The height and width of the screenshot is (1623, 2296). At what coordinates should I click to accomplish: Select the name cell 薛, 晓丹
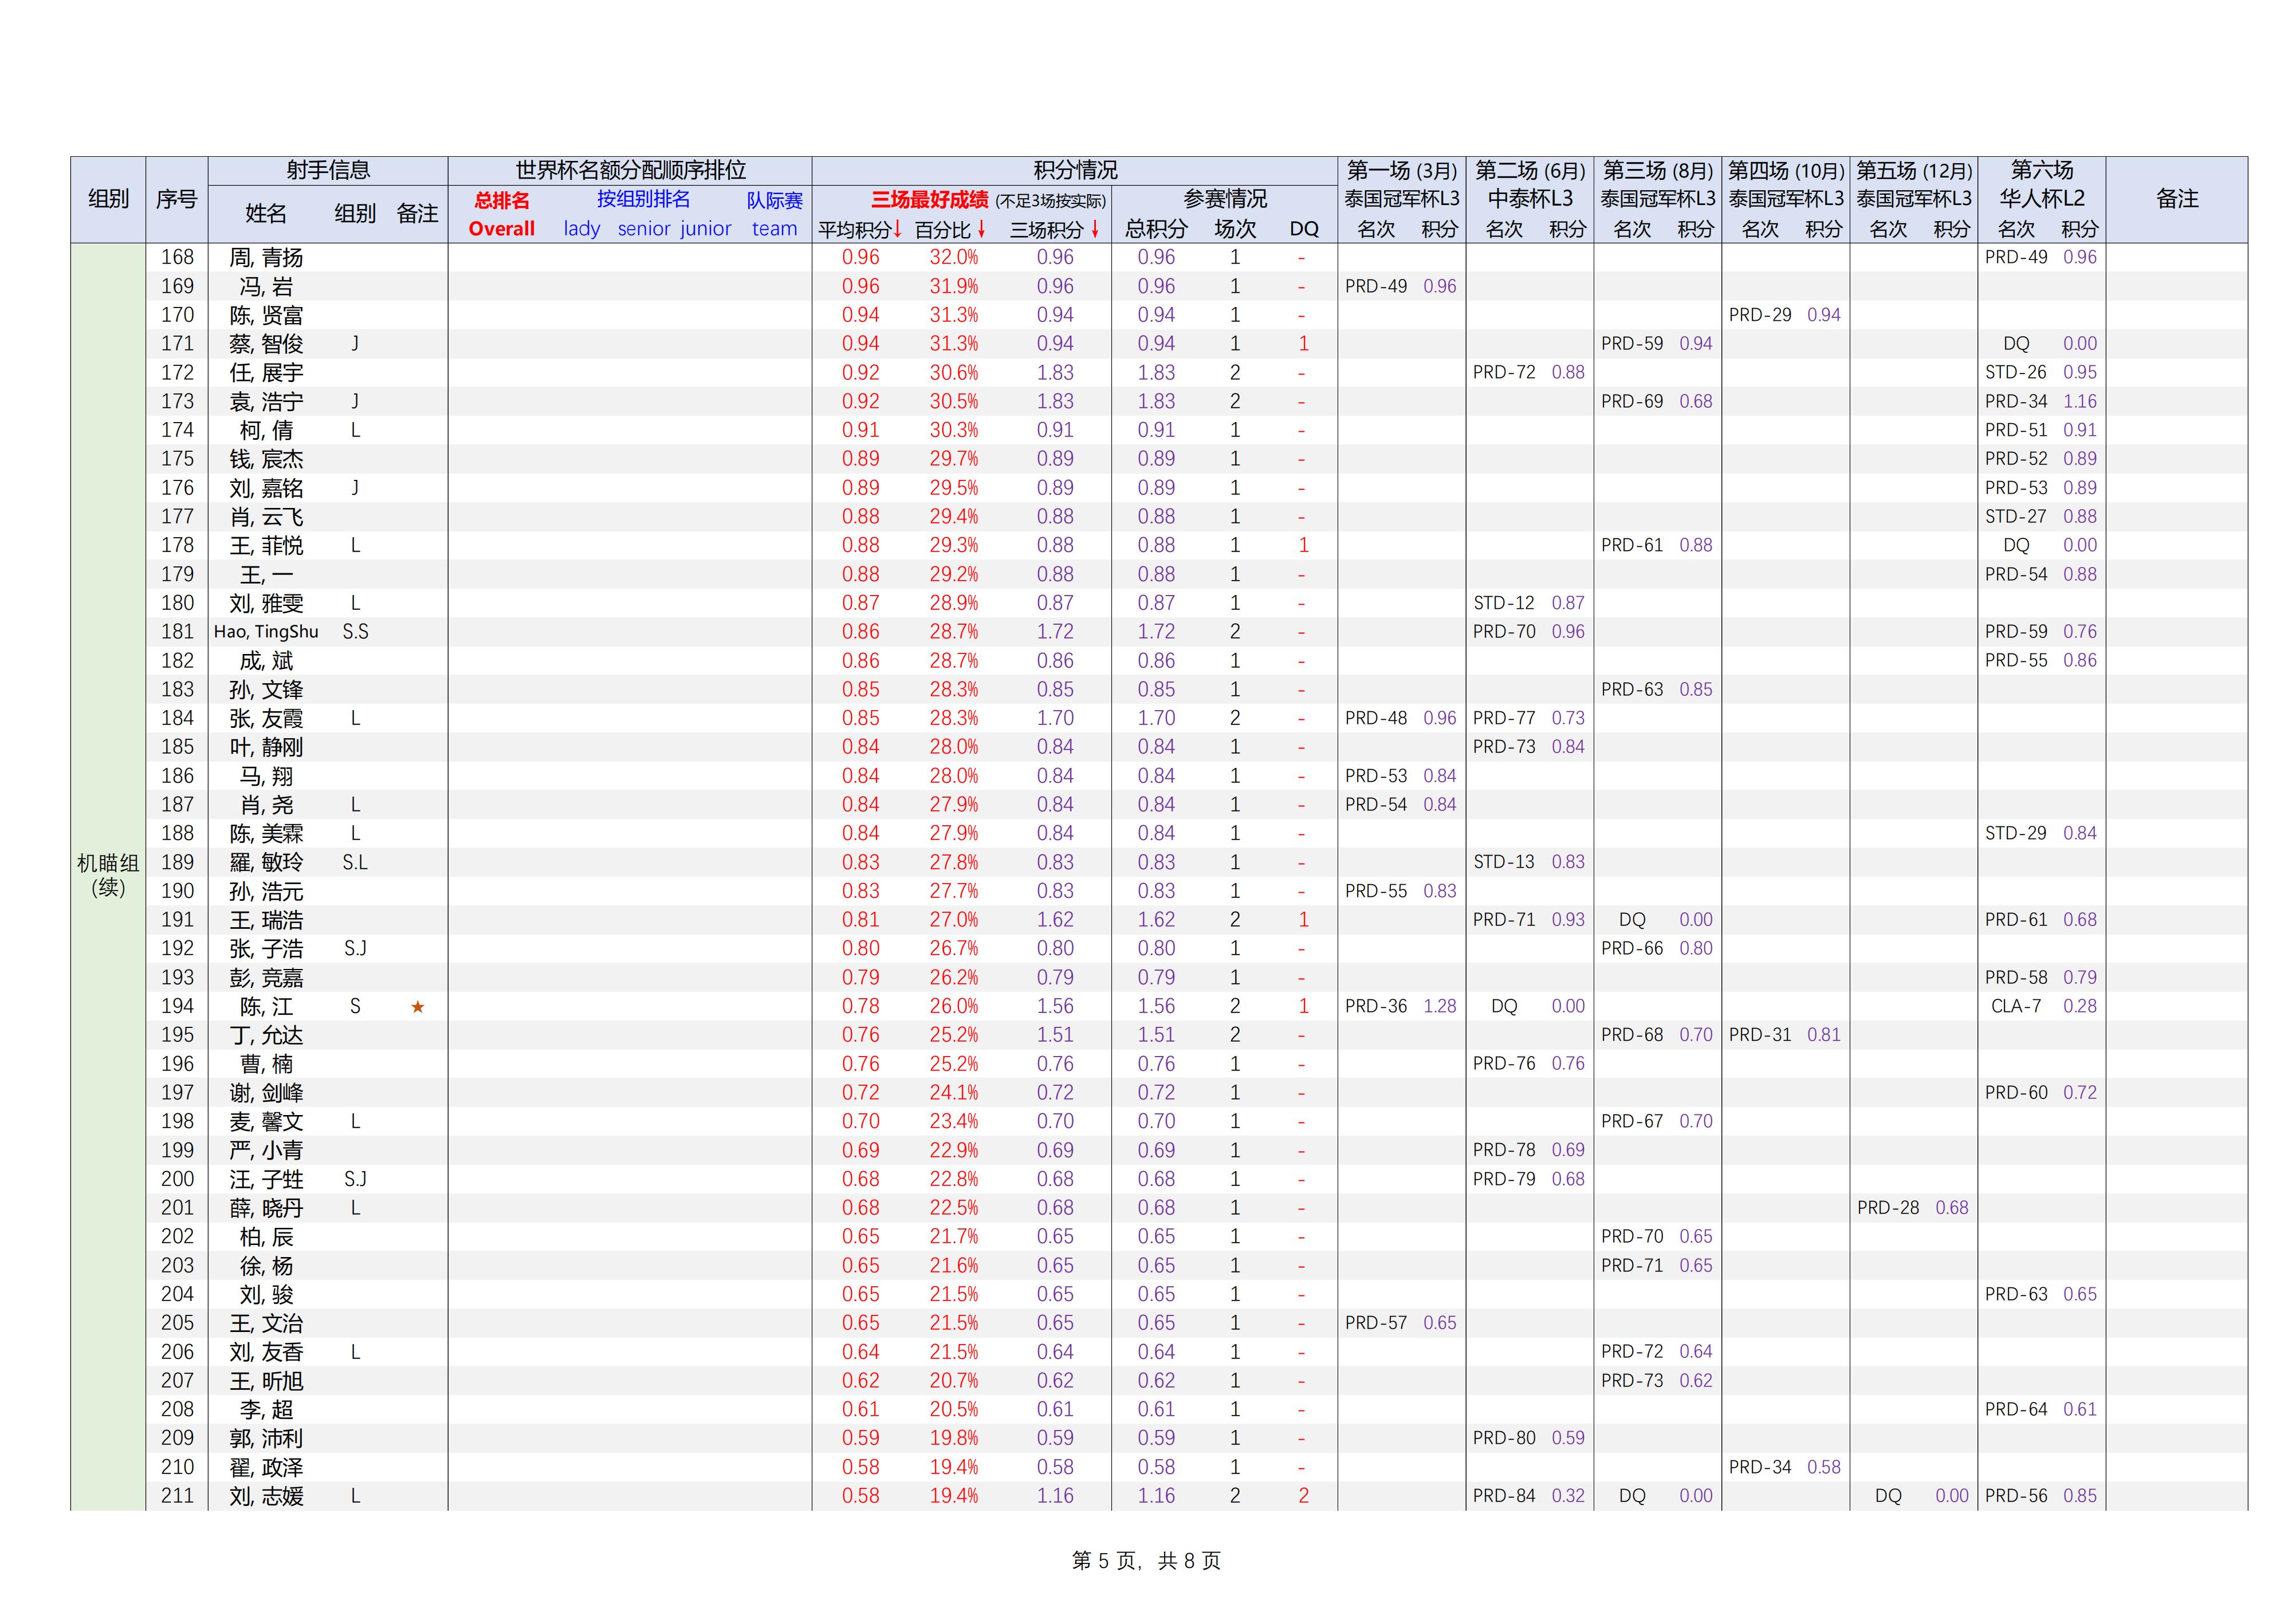tap(266, 1208)
